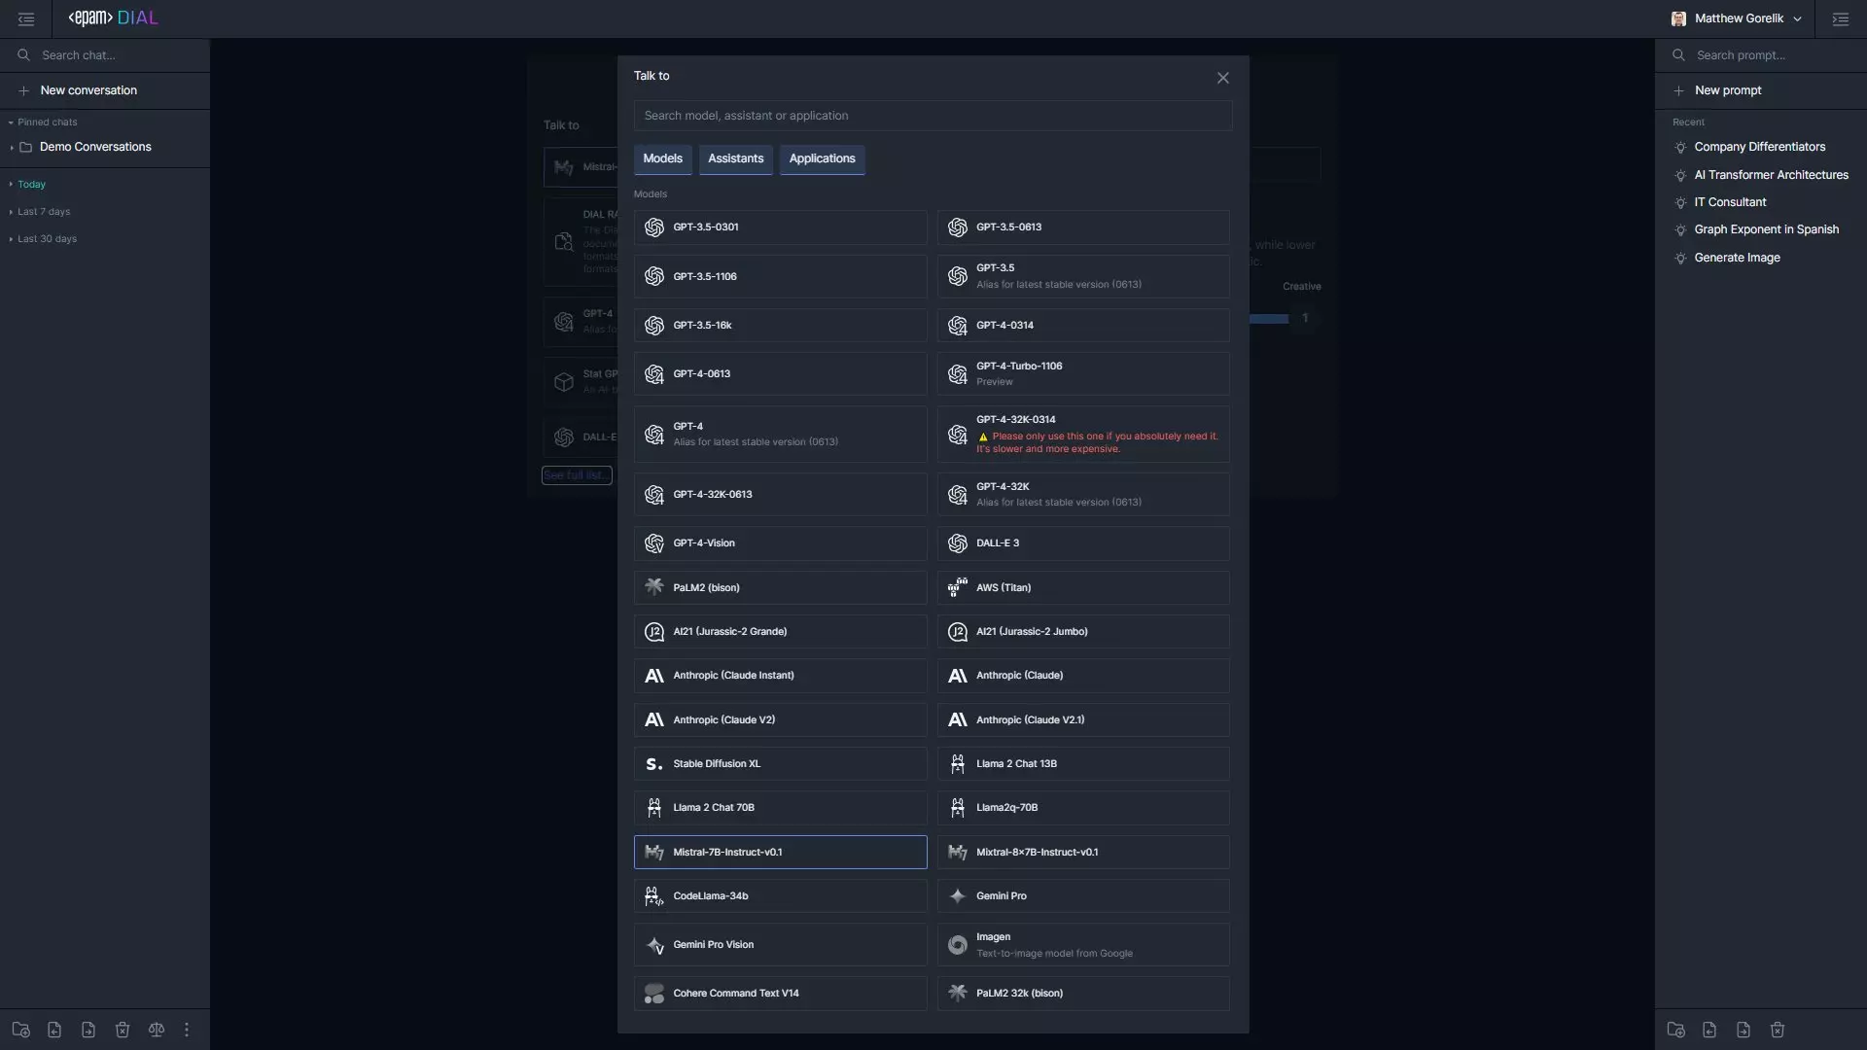Click the Gemini Pro sparkle icon
The image size is (1867, 1050).
tap(958, 896)
